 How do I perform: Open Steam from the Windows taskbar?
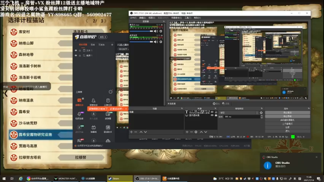120,178
